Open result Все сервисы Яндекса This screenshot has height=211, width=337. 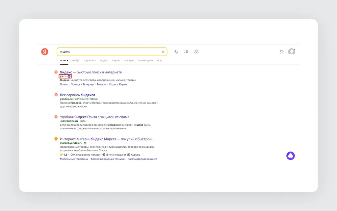77,95
